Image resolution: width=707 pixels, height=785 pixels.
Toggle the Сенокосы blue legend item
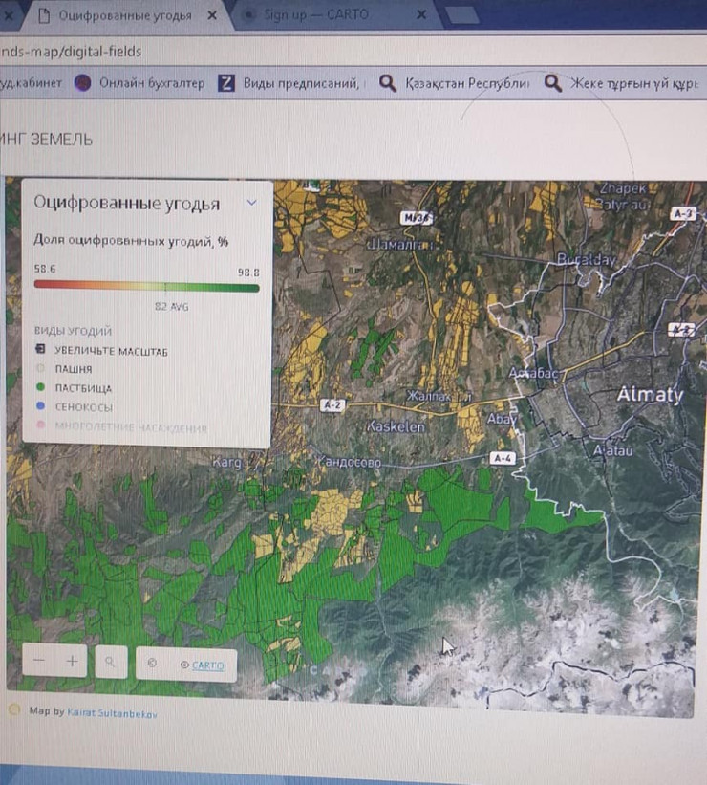coord(82,407)
